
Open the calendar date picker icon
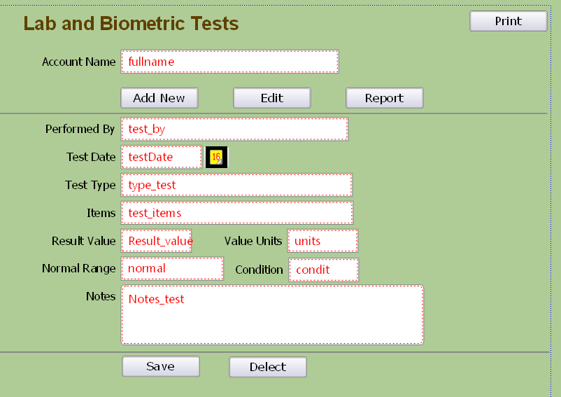coord(216,157)
